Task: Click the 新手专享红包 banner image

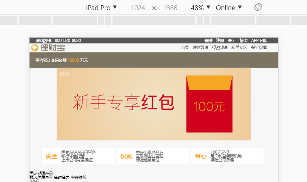Action: [154, 104]
